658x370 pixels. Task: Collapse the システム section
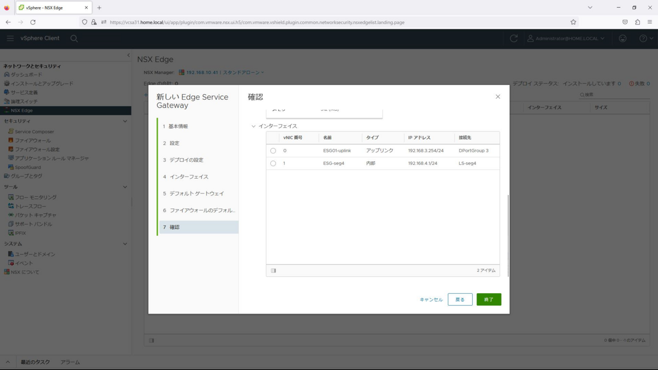[124, 244]
